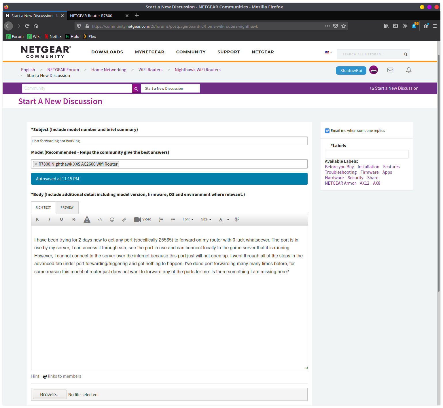Open the Size dropdown
The height and width of the screenshot is (408, 443).
[206, 219]
